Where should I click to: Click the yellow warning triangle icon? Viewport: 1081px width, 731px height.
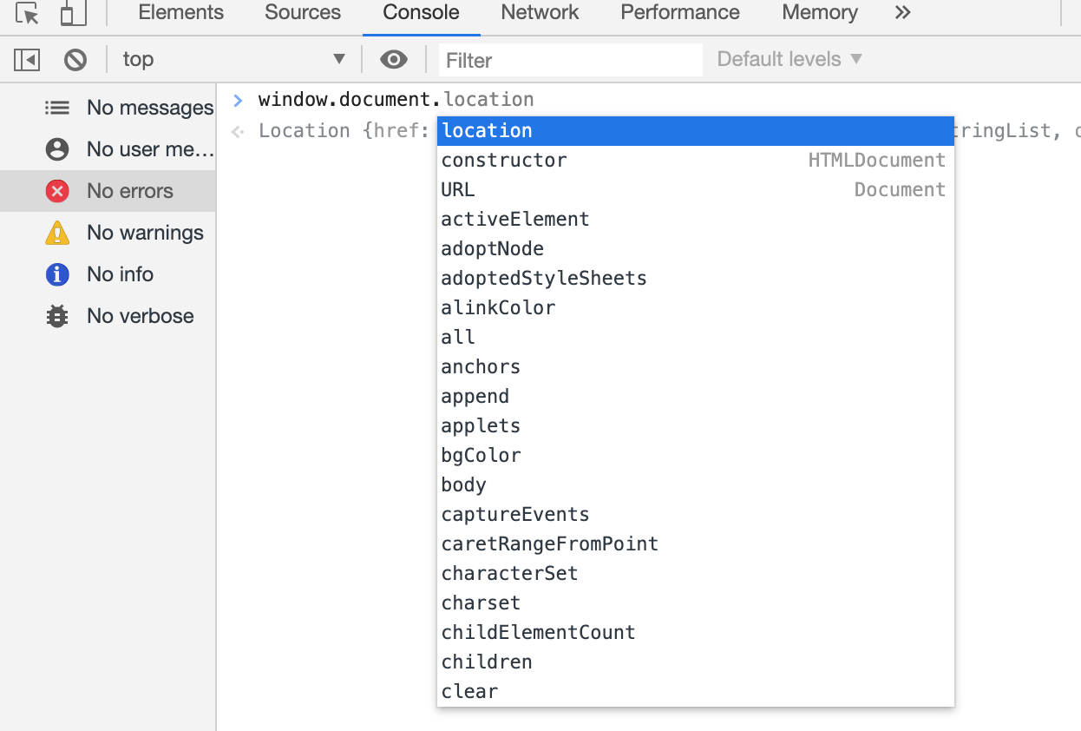point(57,233)
